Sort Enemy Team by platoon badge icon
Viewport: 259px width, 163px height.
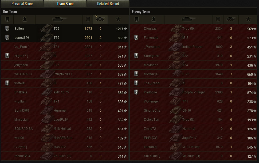136,19
